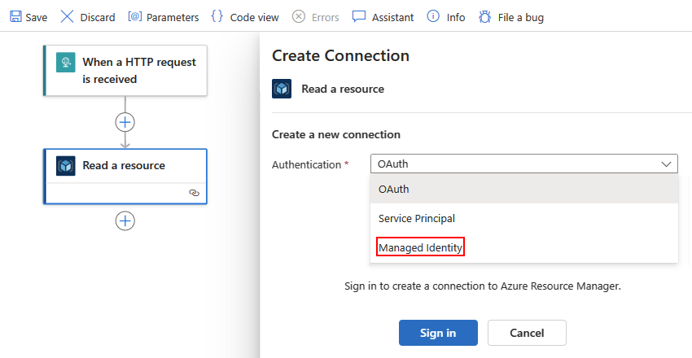Discard changes using the X icon
The image size is (692, 358).
coord(67,17)
